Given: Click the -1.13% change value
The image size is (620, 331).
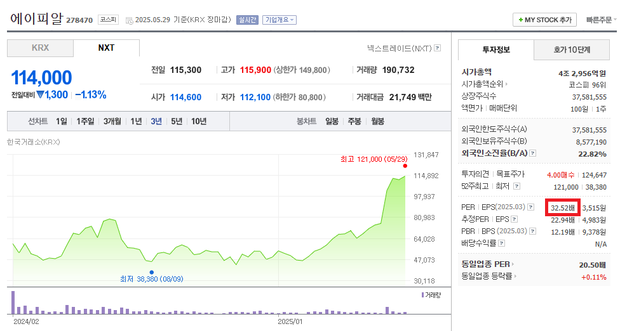Looking at the screenshot, I should pyautogui.click(x=91, y=94).
